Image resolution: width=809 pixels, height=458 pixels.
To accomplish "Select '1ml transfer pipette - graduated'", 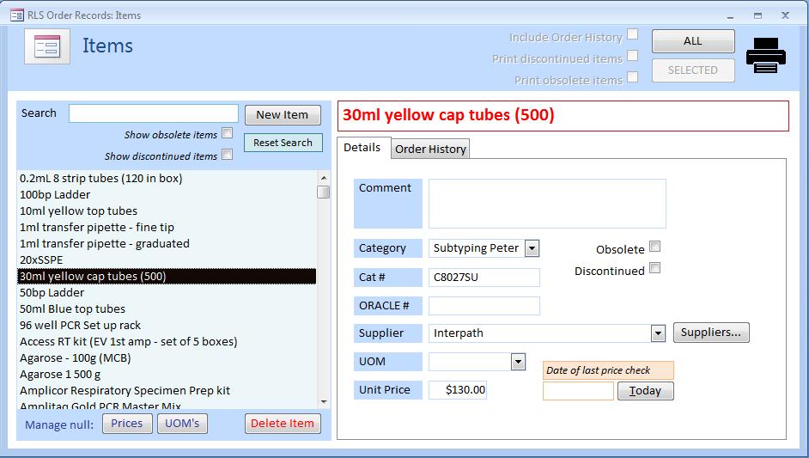I will (167, 244).
